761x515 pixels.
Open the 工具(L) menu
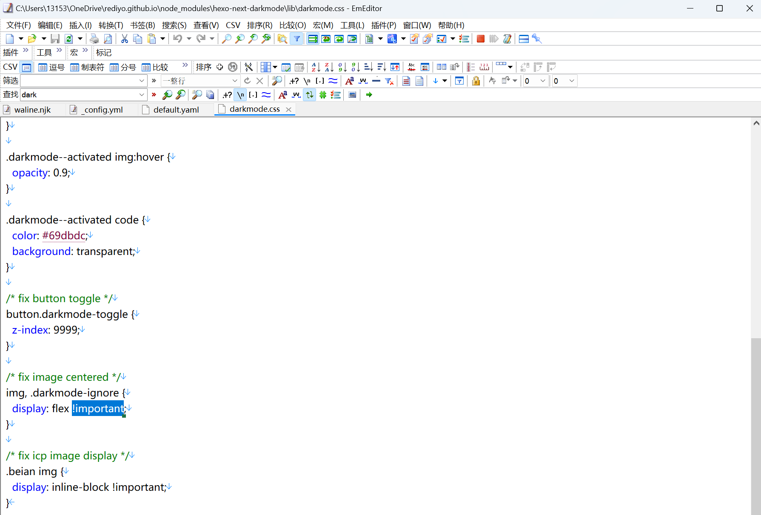353,25
